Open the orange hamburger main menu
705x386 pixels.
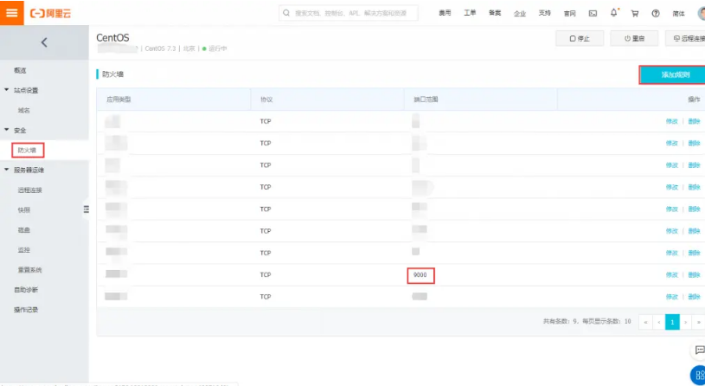[11, 13]
